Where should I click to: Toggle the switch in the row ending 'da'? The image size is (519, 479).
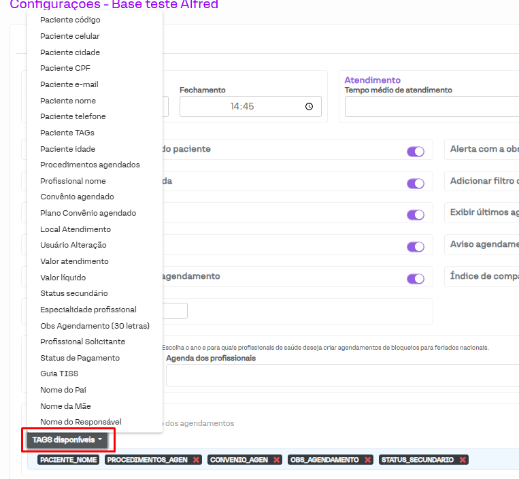pos(415,184)
